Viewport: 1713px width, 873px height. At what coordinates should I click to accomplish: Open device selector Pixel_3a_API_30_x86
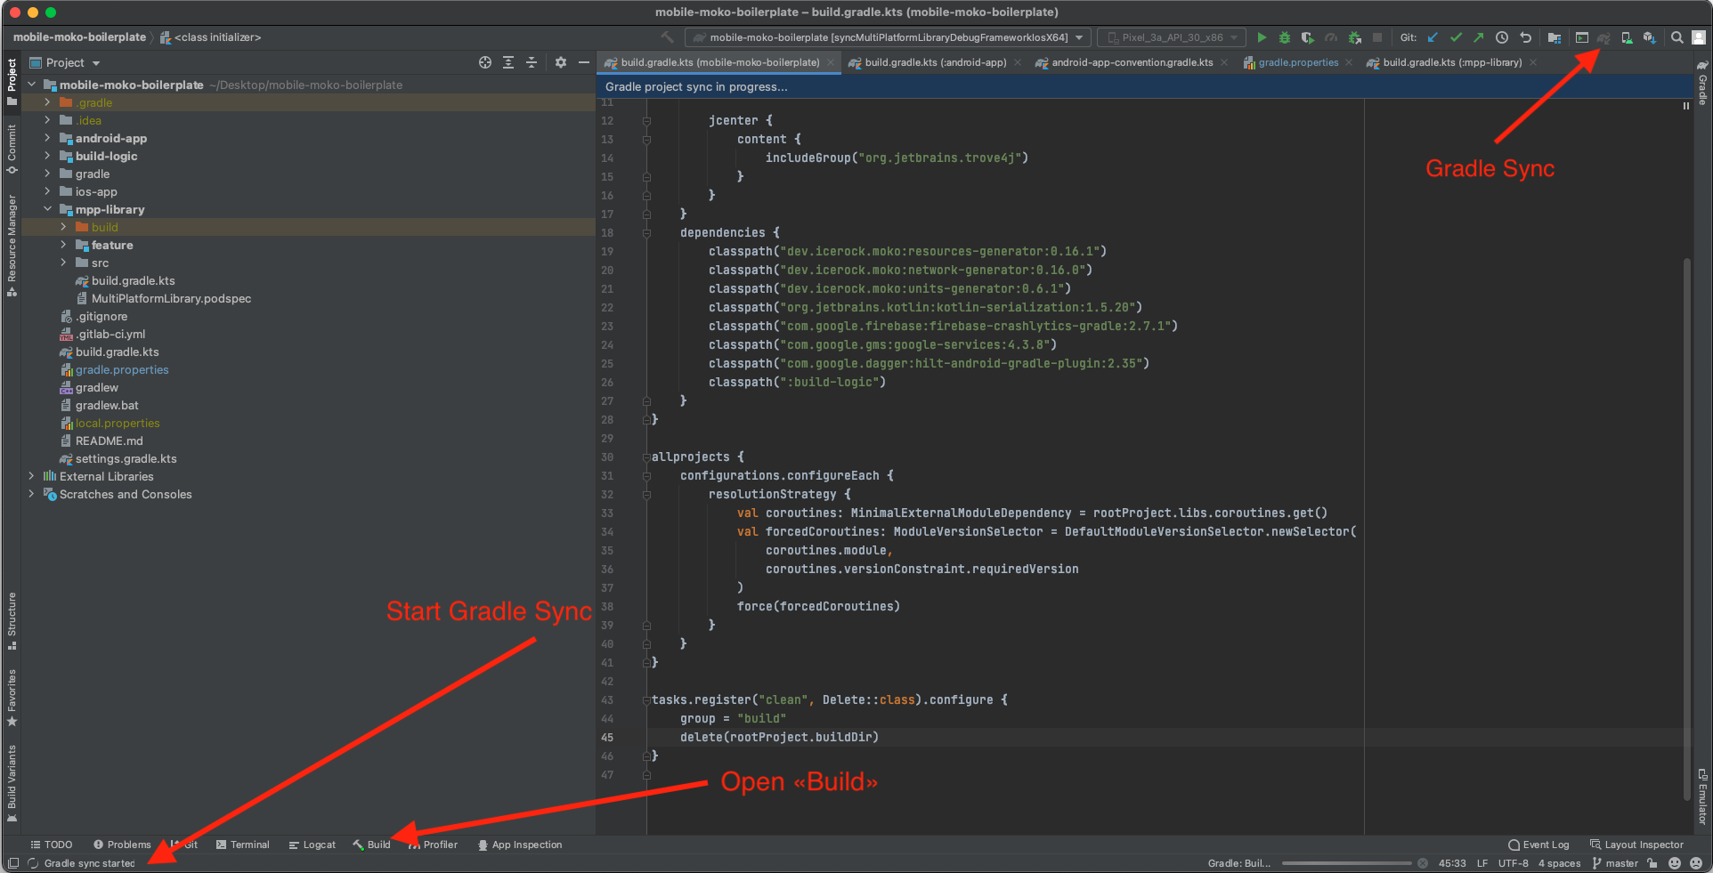click(1173, 37)
